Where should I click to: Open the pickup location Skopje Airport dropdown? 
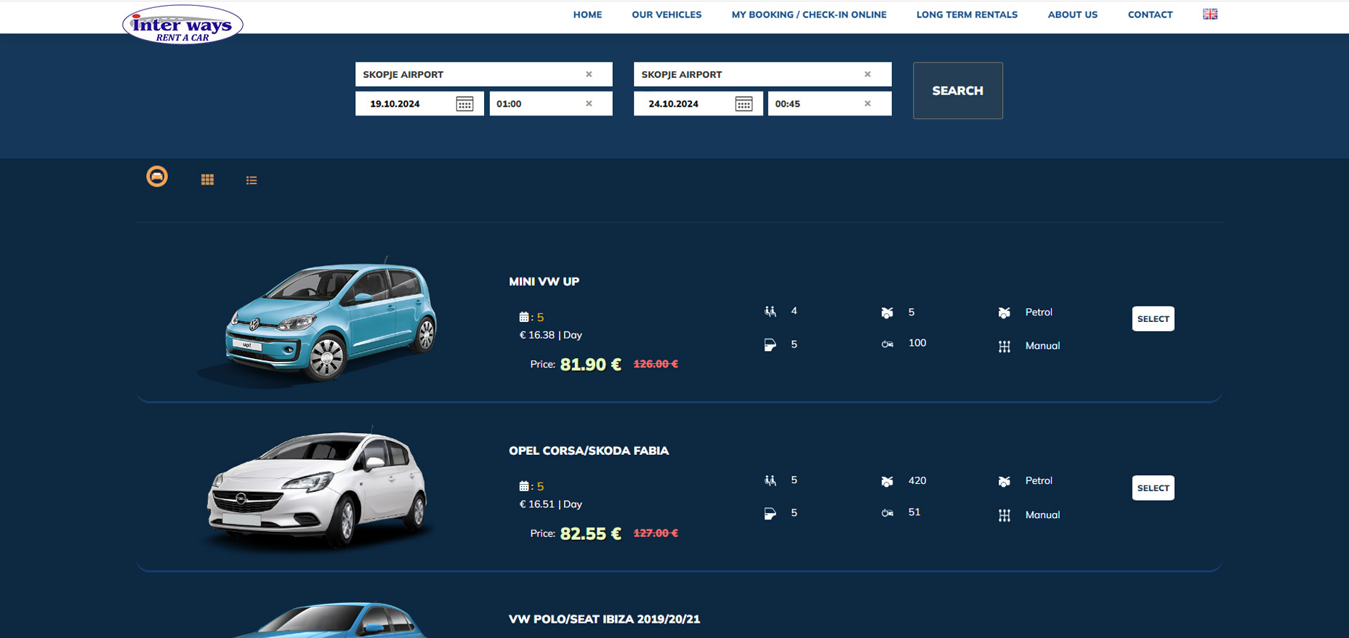484,74
